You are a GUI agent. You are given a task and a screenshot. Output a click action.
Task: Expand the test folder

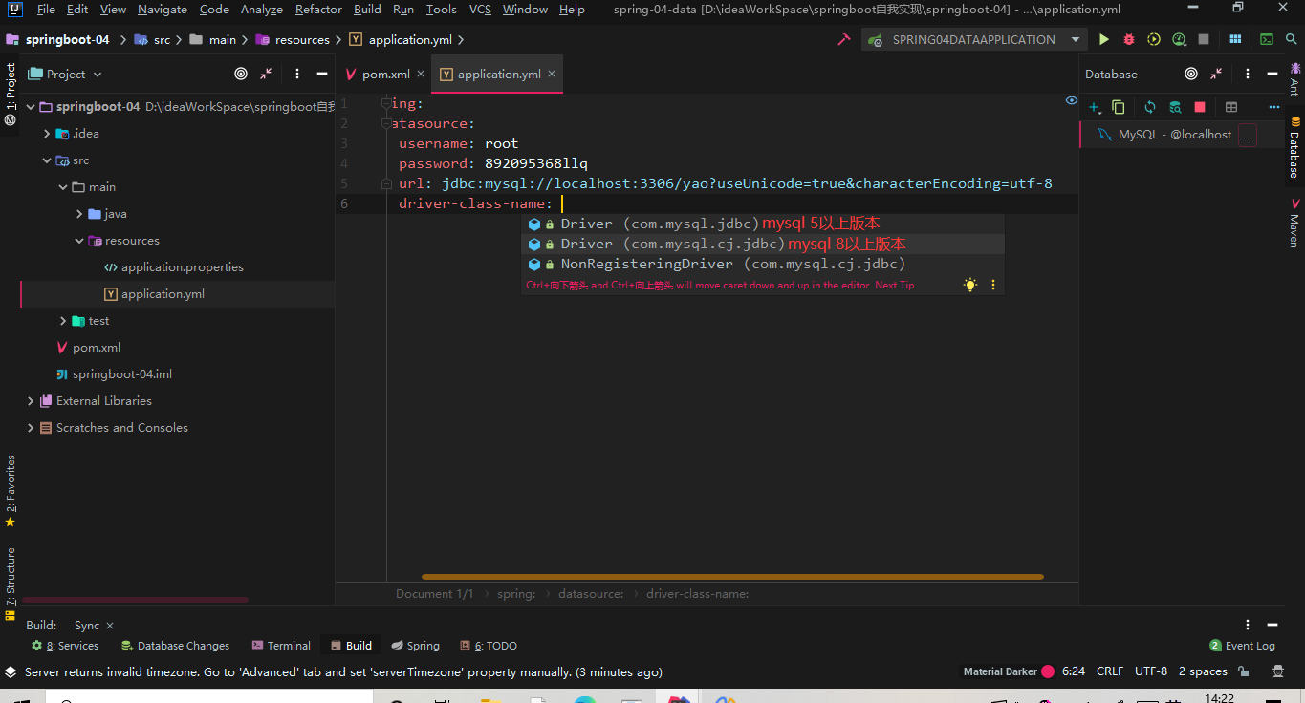[63, 321]
